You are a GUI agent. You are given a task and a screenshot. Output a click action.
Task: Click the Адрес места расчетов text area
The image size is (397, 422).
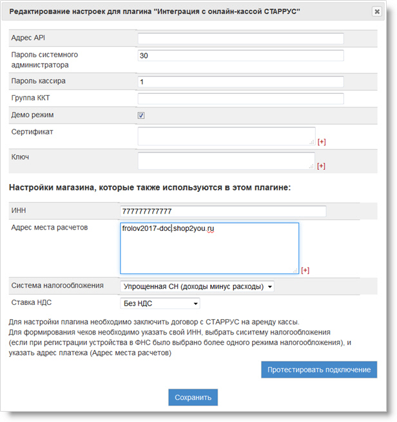[x=209, y=248]
